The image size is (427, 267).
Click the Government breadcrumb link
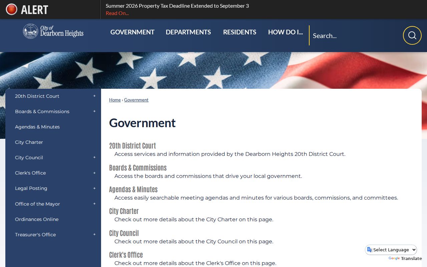(x=136, y=100)
